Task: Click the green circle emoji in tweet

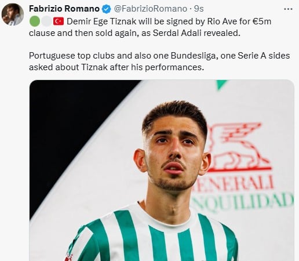Action: 35,21
